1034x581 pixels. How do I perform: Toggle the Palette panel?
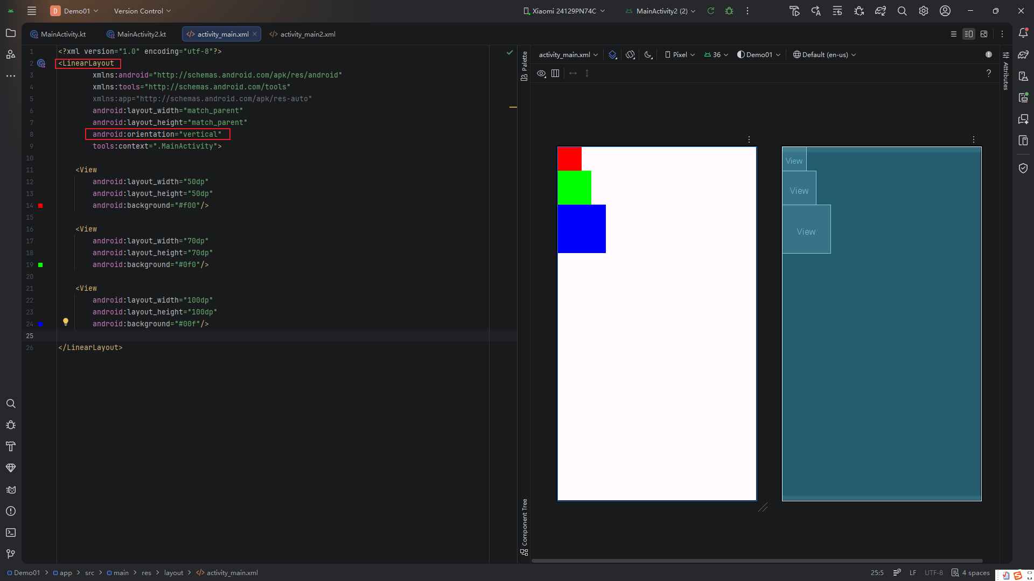tap(525, 66)
